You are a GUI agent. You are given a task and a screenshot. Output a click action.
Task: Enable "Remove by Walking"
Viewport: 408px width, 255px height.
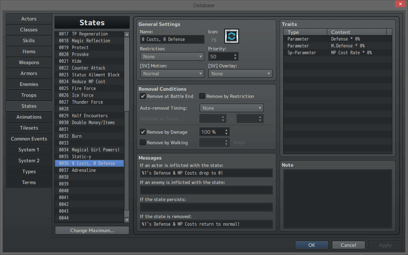pyautogui.click(x=143, y=142)
